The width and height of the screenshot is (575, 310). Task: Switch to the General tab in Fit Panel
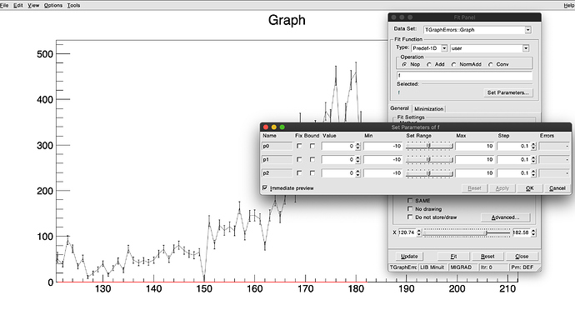pyautogui.click(x=399, y=108)
